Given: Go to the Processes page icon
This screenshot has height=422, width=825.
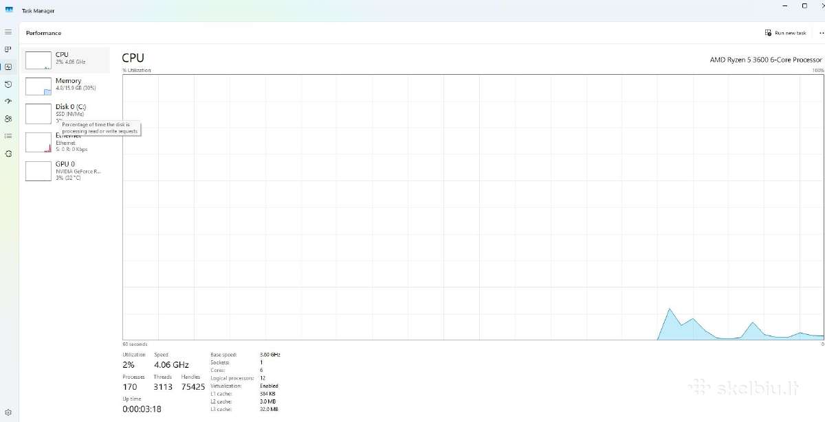Looking at the screenshot, I should click(8, 49).
